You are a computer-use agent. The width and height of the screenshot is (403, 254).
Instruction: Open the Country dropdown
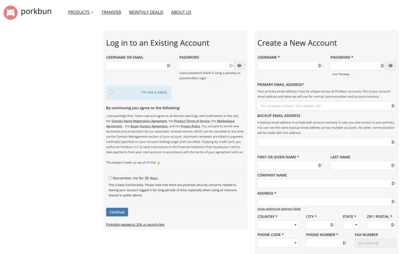point(278,225)
